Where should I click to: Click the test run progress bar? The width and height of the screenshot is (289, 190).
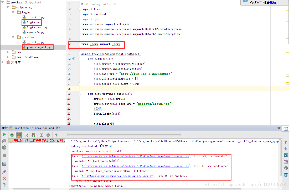coord(124,134)
